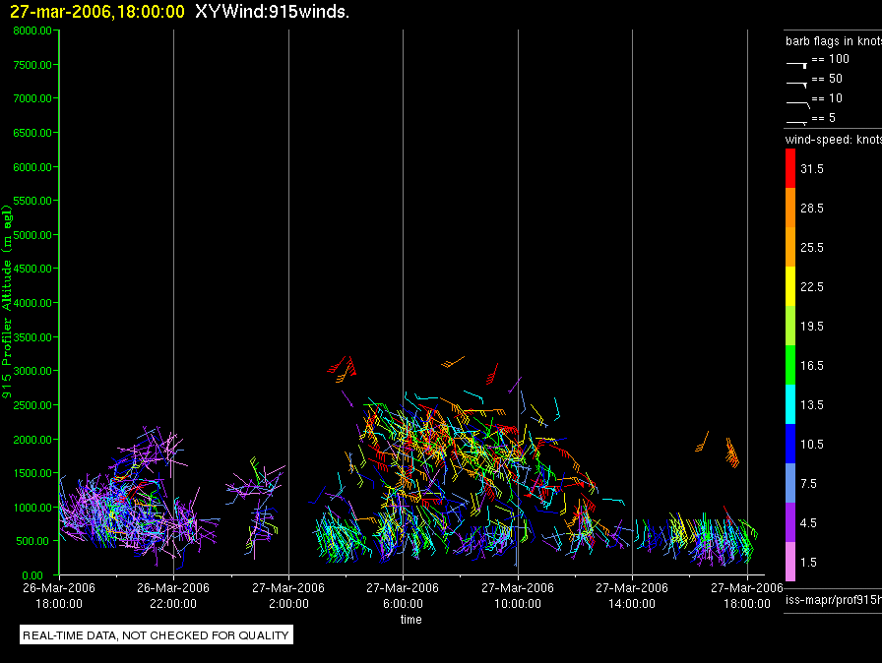Click the '26-Mar-2006 18:00:00' time label
This screenshot has height=663, width=882.
click(x=59, y=595)
